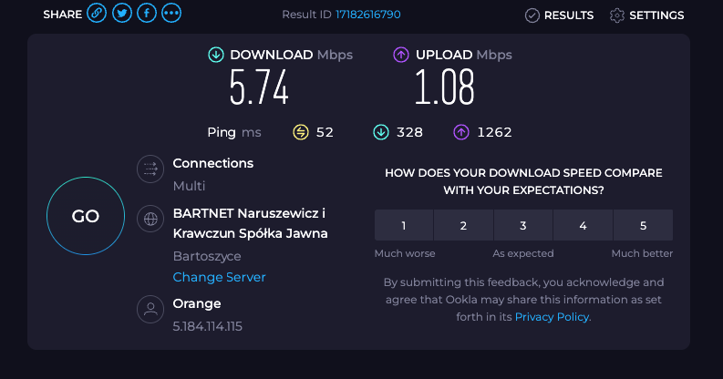Share result on Facebook
723x379 pixels.
tap(147, 13)
